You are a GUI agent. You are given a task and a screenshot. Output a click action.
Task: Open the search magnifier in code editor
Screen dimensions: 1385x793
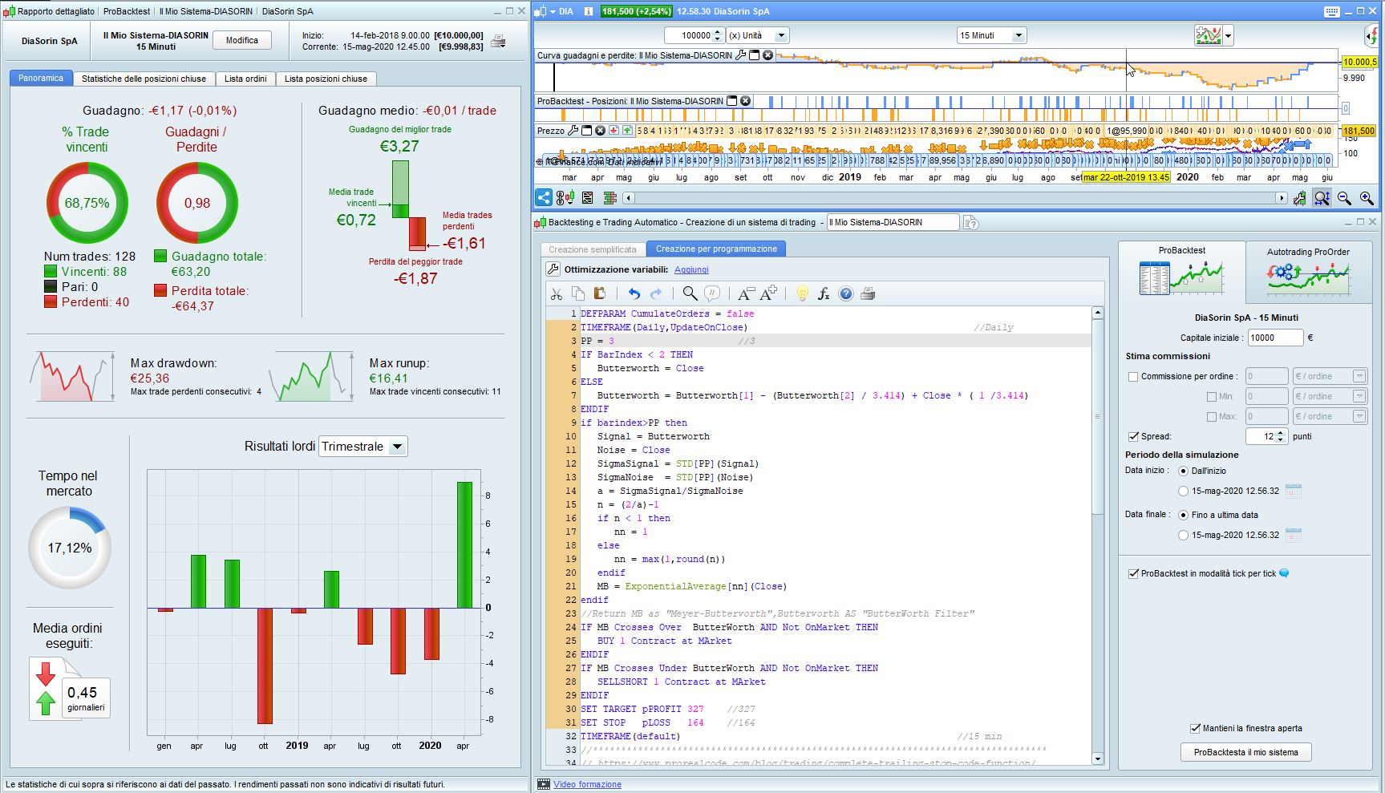pos(689,294)
